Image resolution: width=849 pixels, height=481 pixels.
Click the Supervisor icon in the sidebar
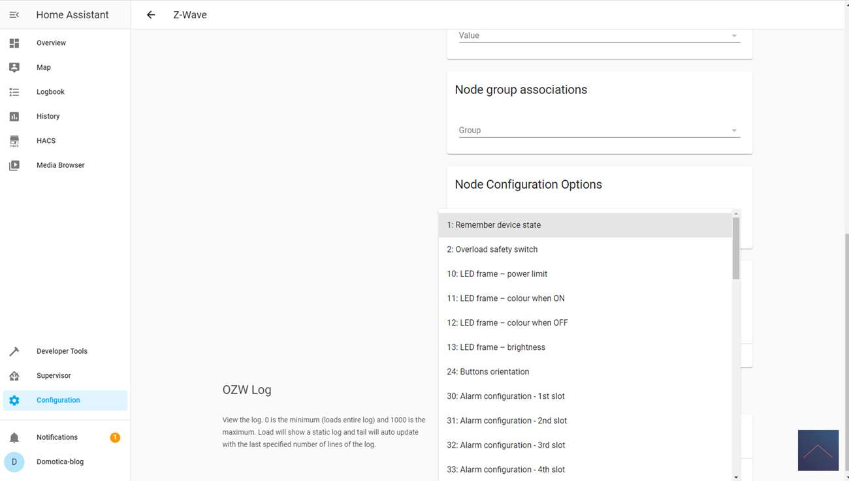coord(14,376)
